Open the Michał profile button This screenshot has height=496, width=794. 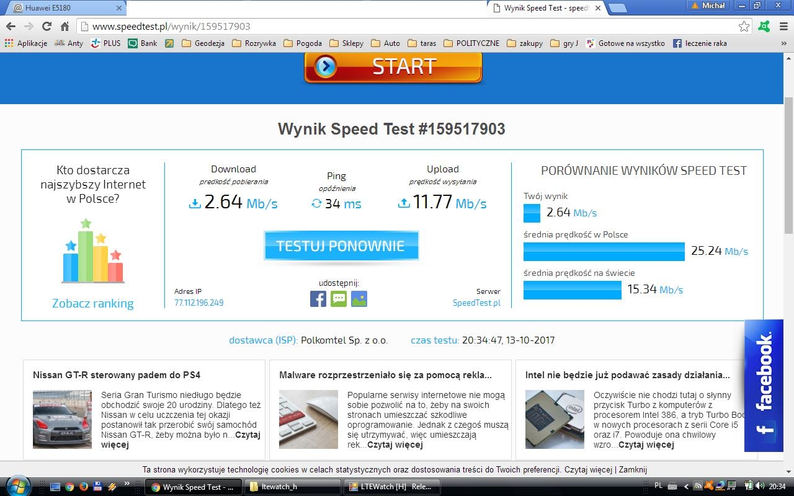(x=708, y=6)
